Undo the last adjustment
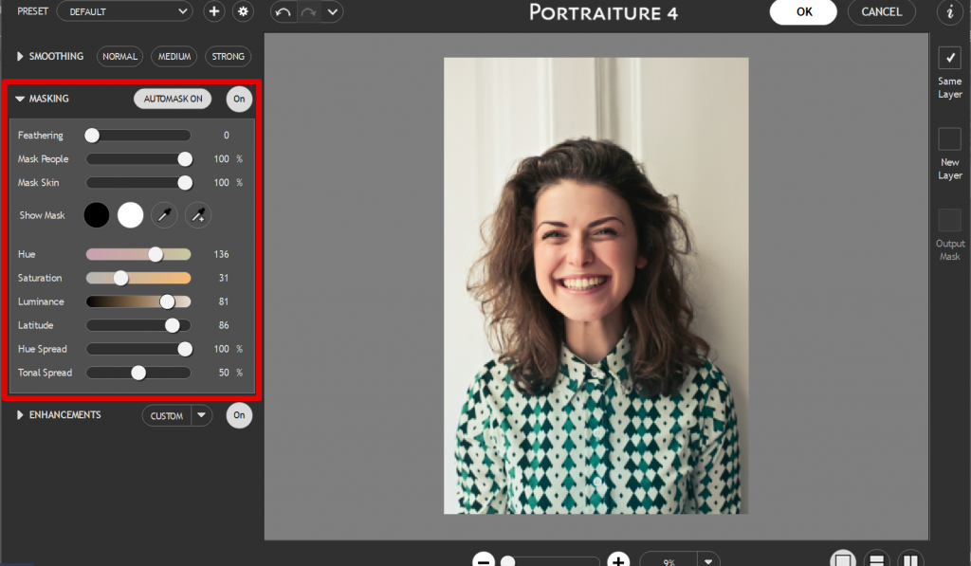 click(283, 12)
